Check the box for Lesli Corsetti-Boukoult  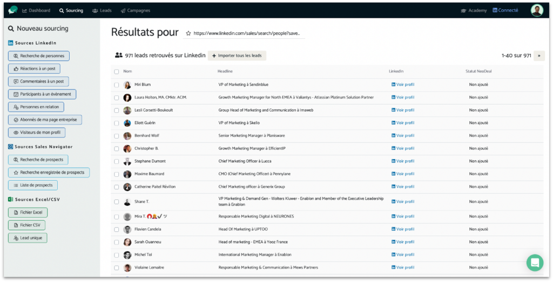[x=117, y=110]
